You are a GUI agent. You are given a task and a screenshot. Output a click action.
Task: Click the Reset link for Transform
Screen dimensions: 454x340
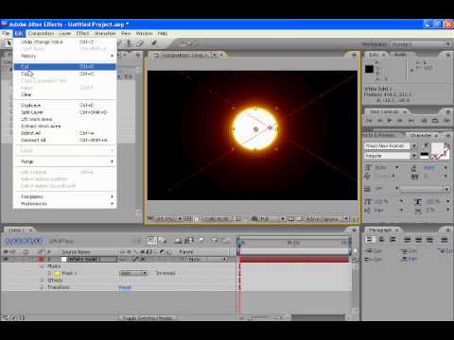tap(125, 287)
